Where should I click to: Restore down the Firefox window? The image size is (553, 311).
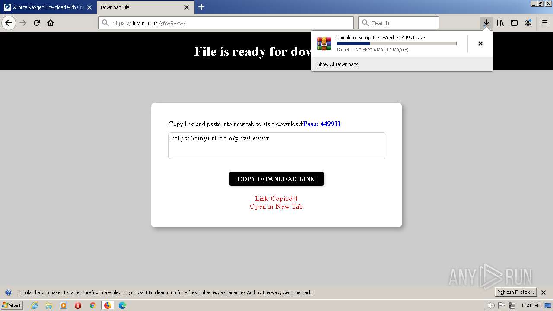pos(540,3)
